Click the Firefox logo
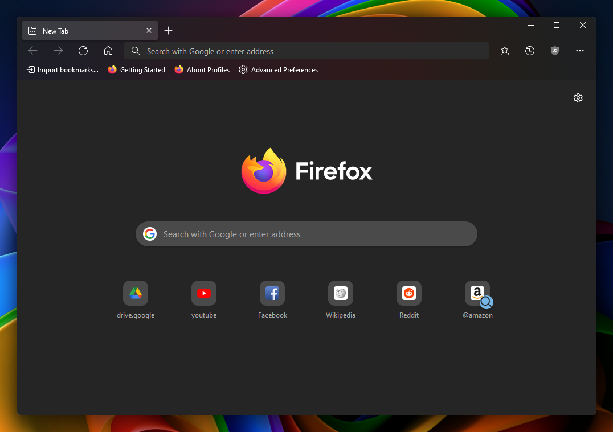Screen dimensions: 613x432 (x=307, y=171)
